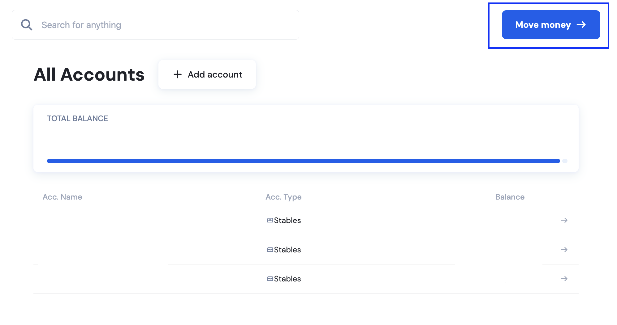Click the plus icon beside Add account

point(178,74)
